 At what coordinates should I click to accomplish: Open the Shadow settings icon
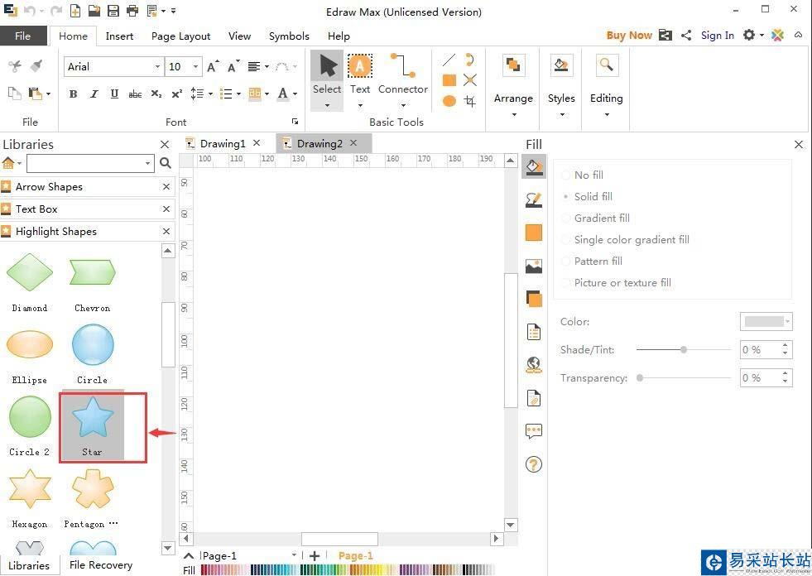click(x=534, y=299)
